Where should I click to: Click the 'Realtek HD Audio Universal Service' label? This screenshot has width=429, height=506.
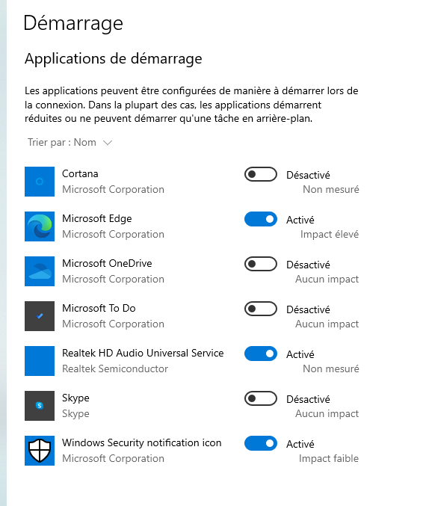pos(143,353)
